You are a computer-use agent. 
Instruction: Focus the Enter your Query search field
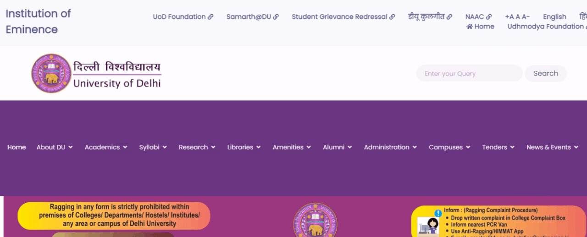[x=469, y=73]
